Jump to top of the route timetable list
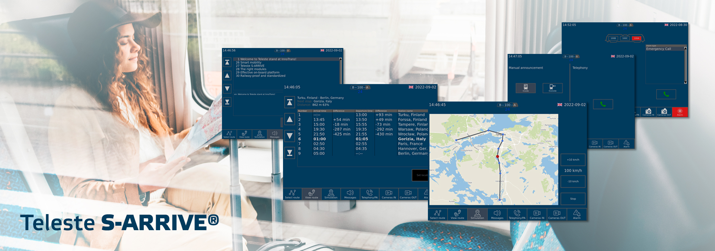The image size is (715, 251). 290,102
